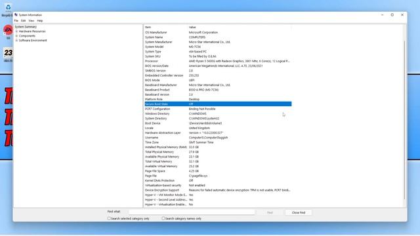Select the SMBIOS Version row

218,71
